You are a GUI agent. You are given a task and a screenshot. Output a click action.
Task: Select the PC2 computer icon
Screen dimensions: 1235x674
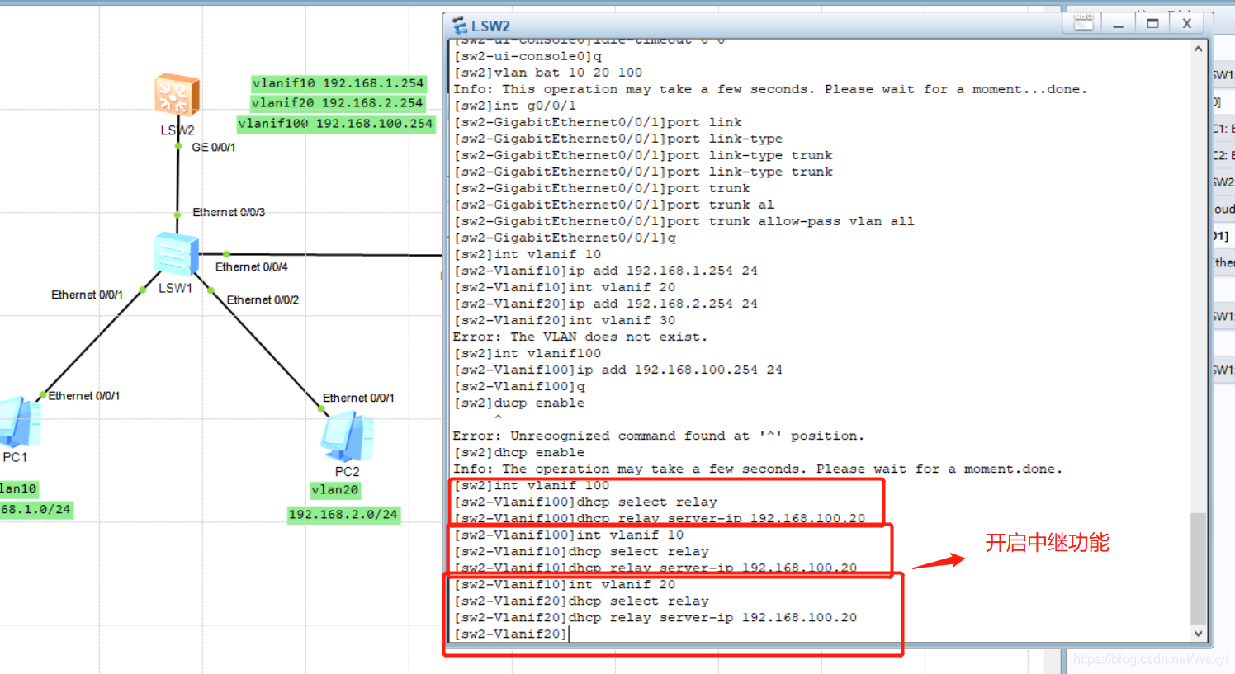point(348,436)
